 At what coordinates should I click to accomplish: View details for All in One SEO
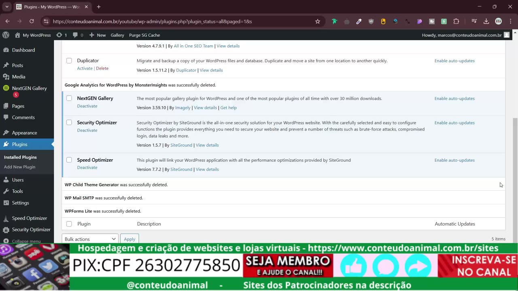click(x=228, y=46)
